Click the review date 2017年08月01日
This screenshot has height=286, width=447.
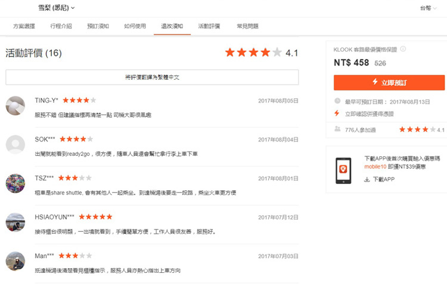278,178
